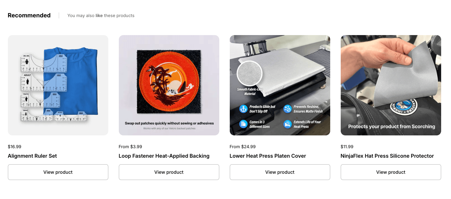The height and width of the screenshot is (199, 451).
Task: Click the $16.99 price label
Action: click(14, 147)
